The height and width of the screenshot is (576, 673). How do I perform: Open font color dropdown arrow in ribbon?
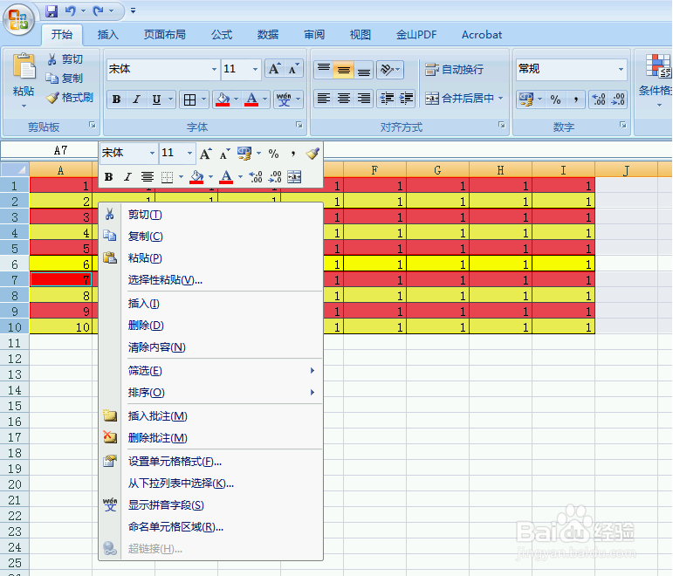pyautogui.click(x=264, y=99)
